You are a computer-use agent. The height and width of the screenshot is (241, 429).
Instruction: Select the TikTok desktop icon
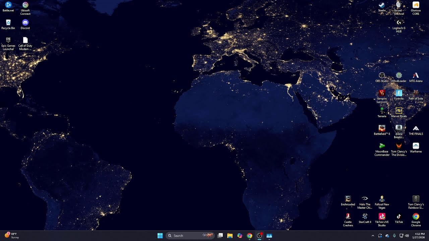(x=399, y=218)
